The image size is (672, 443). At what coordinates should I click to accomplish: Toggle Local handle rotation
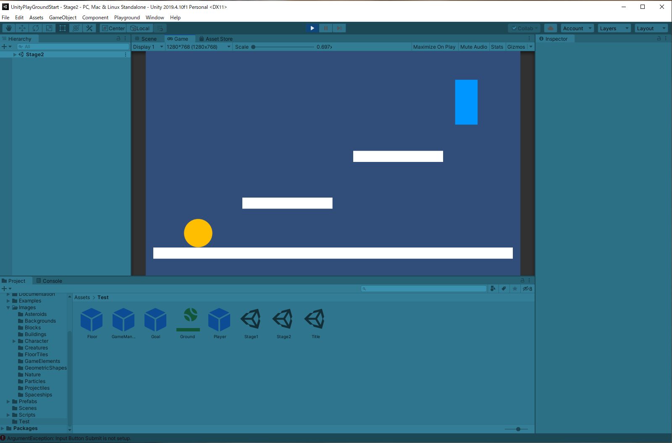139,28
